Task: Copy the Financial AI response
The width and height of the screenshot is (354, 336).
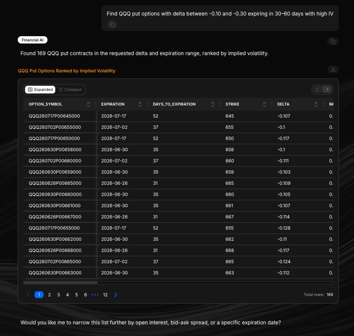Action: pos(332,41)
